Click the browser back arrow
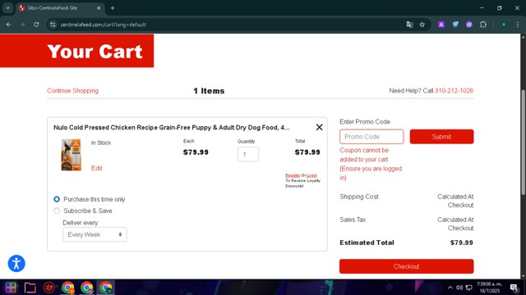This screenshot has height=295, width=526. click(x=9, y=25)
